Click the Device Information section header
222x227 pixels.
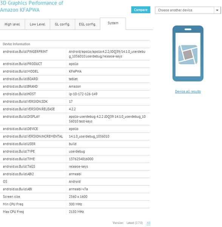click(17, 44)
